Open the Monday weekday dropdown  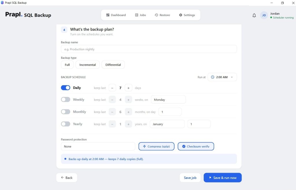click(x=168, y=100)
